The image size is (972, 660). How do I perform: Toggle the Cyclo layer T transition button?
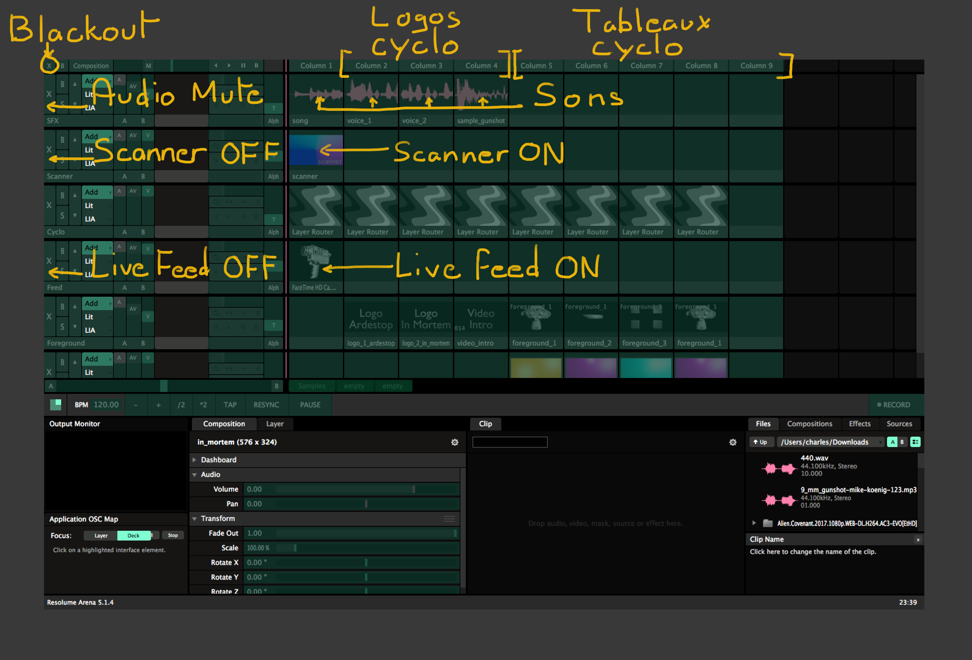[x=274, y=219]
